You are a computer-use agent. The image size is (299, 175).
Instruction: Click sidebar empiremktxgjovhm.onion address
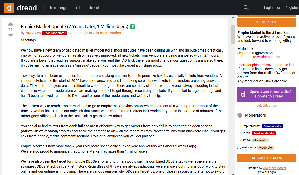[x=257, y=53]
